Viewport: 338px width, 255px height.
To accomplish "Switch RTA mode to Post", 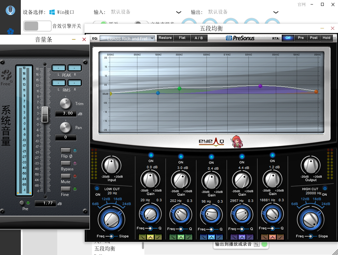I will 314,38.
